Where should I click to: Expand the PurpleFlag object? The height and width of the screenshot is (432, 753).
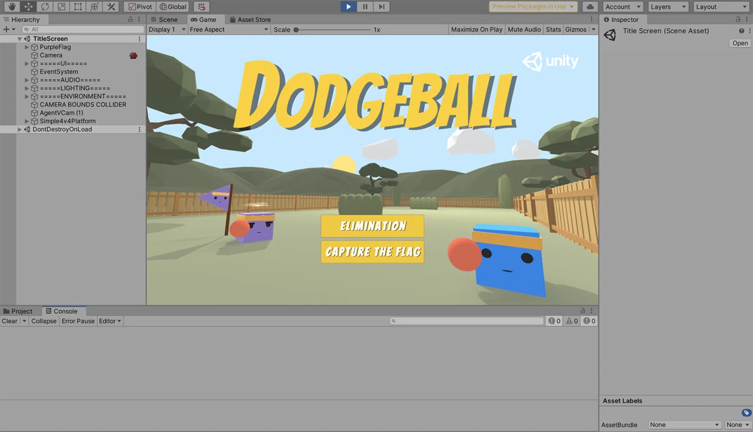point(26,47)
